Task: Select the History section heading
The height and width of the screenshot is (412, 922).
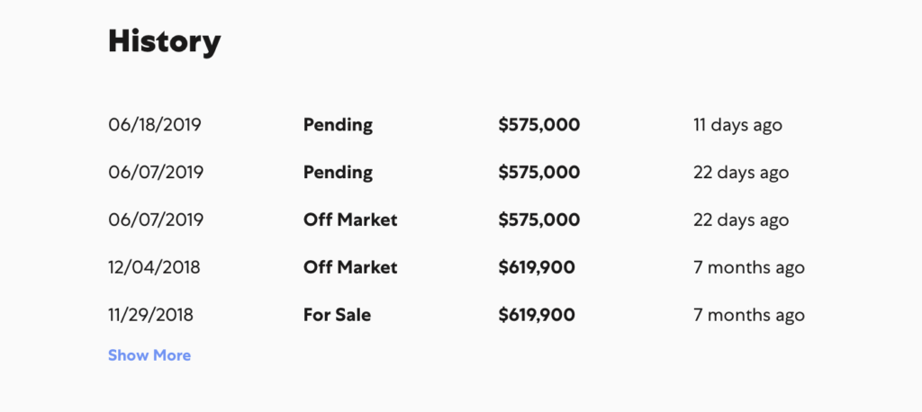Action: 165,42
